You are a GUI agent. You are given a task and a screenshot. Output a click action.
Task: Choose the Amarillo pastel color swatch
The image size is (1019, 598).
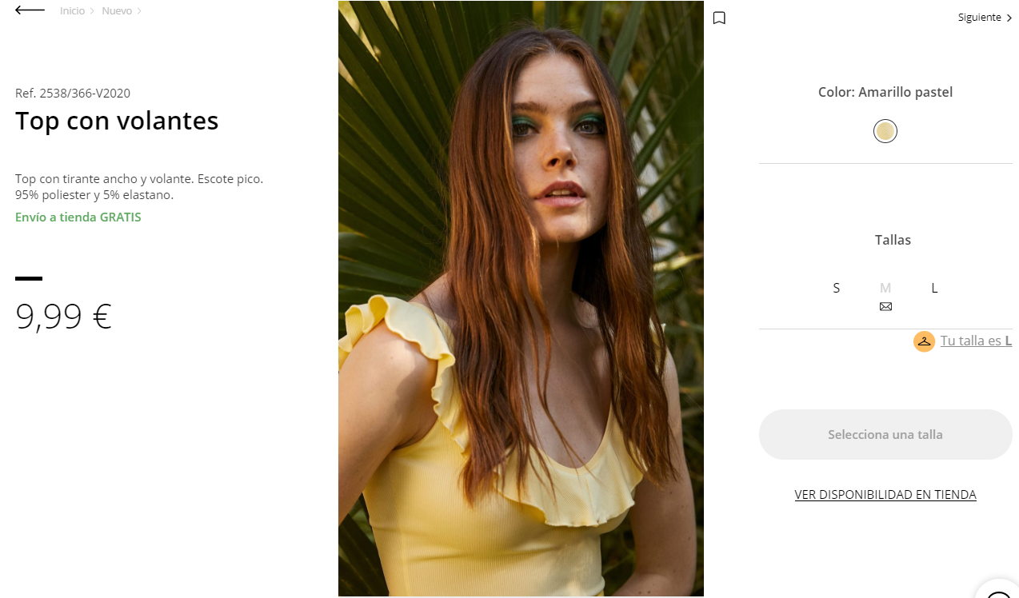tap(885, 131)
